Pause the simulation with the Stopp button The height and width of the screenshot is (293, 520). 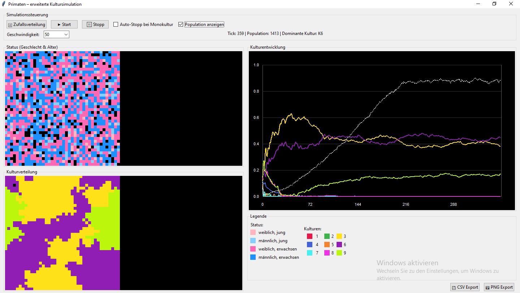(x=95, y=25)
